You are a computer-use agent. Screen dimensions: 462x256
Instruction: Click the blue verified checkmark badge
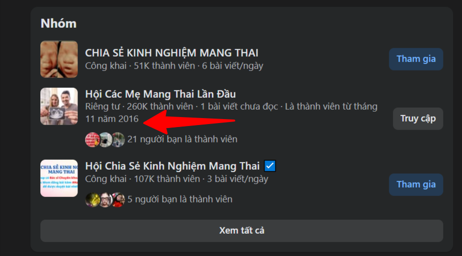pyautogui.click(x=270, y=166)
